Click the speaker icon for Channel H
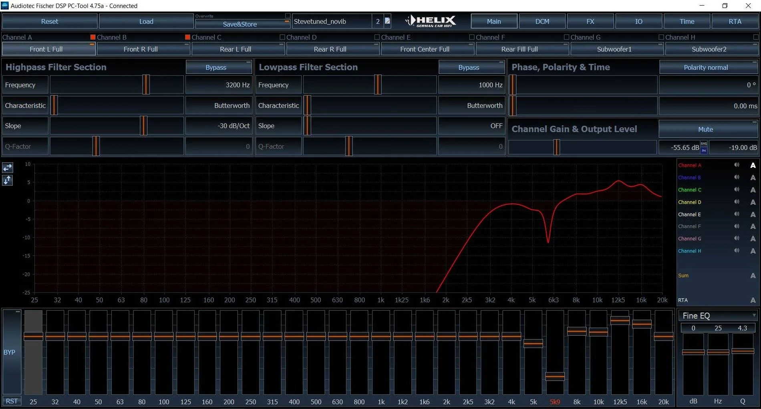 (737, 251)
